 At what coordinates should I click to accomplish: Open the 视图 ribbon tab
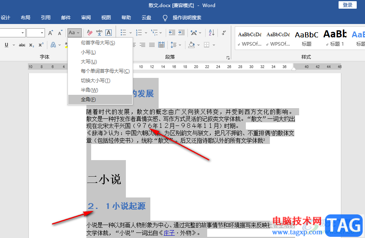coord(106,18)
